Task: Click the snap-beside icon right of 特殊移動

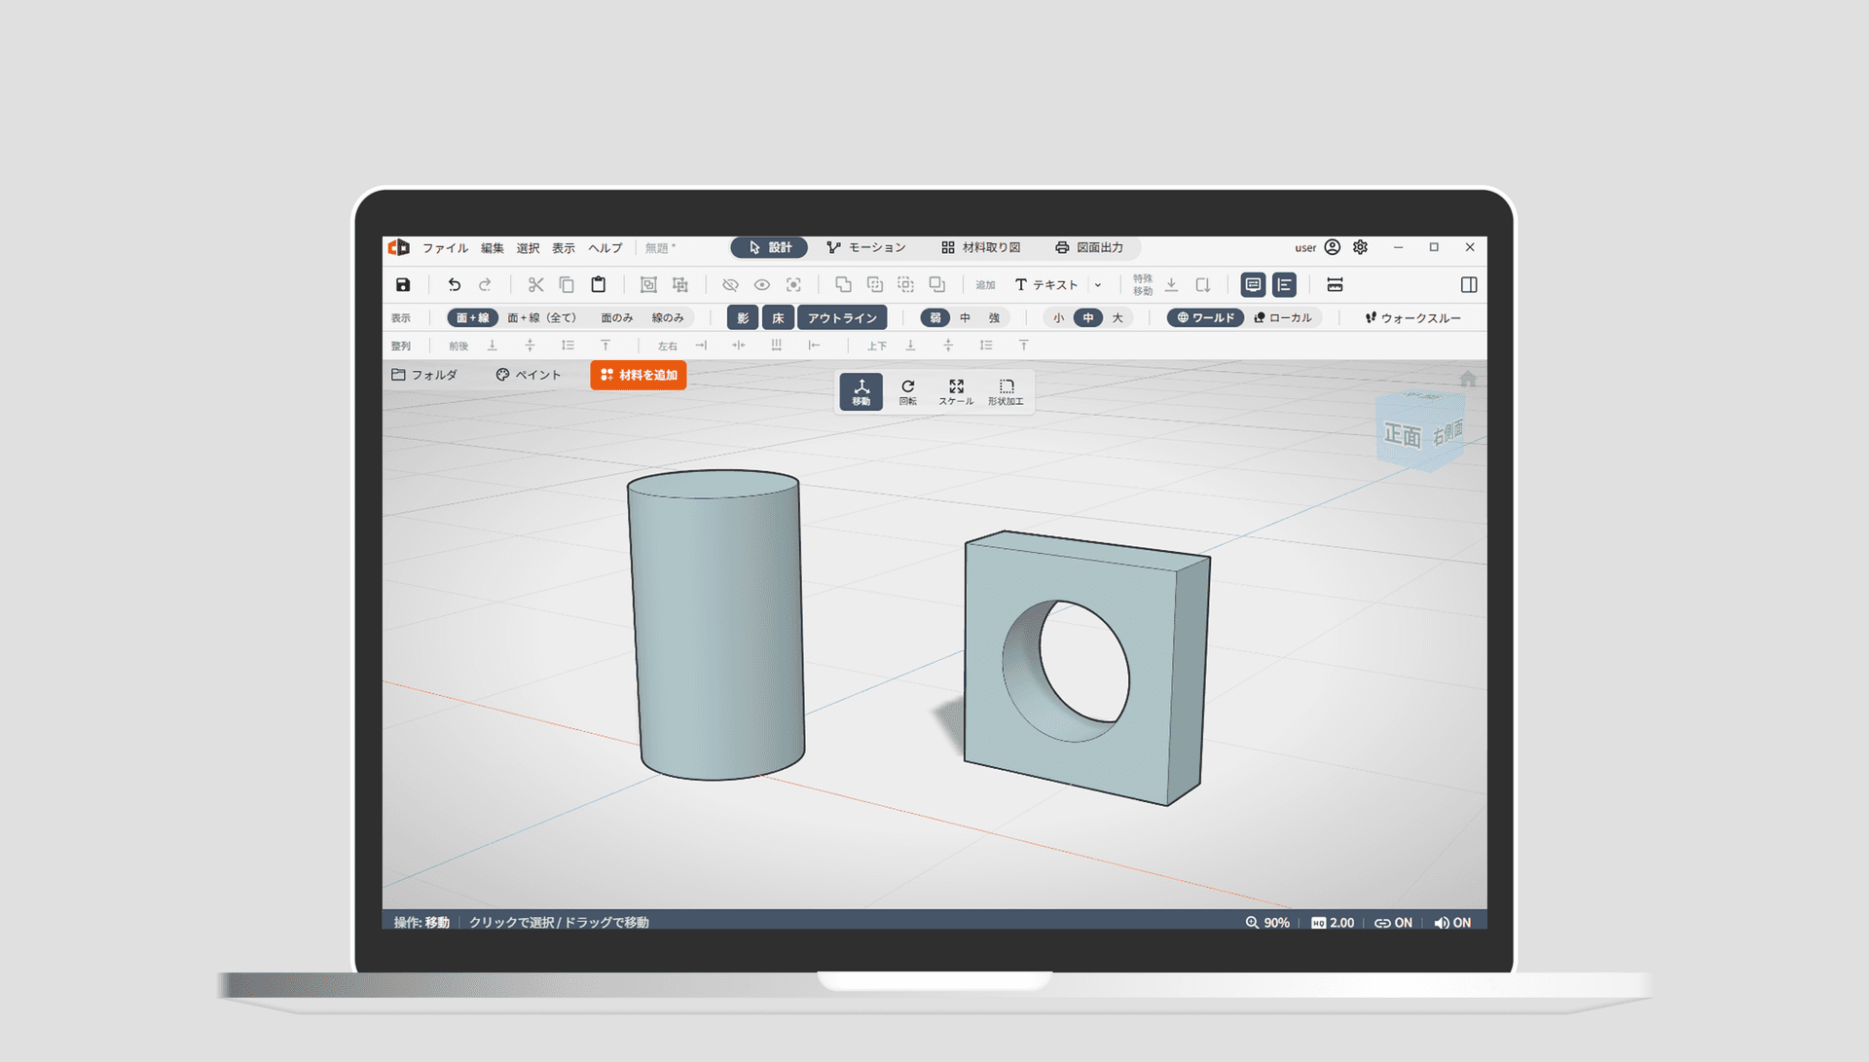Action: pyautogui.click(x=1203, y=285)
